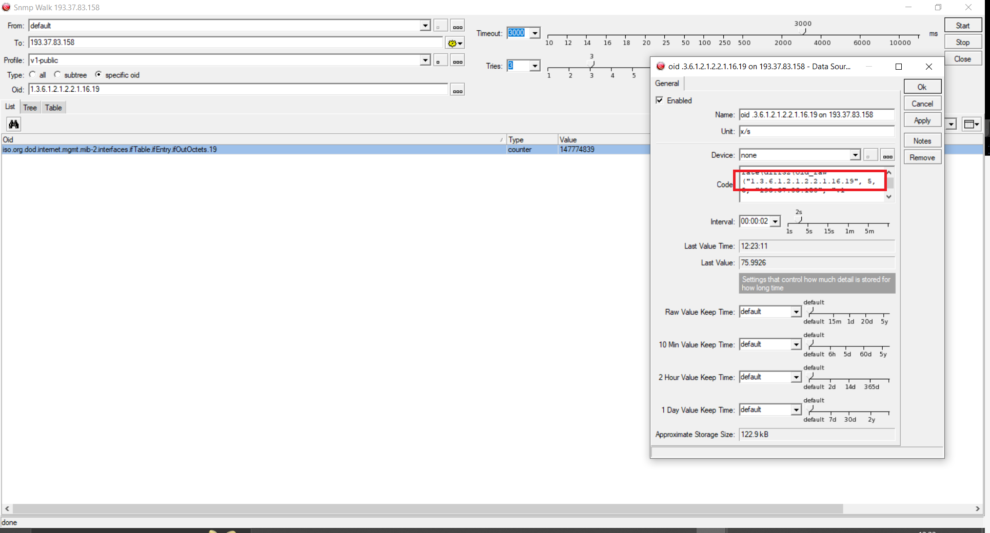Click the Name field in the dialog

click(x=816, y=115)
